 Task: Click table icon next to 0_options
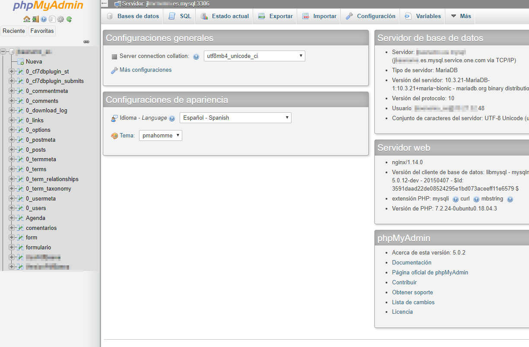point(20,130)
